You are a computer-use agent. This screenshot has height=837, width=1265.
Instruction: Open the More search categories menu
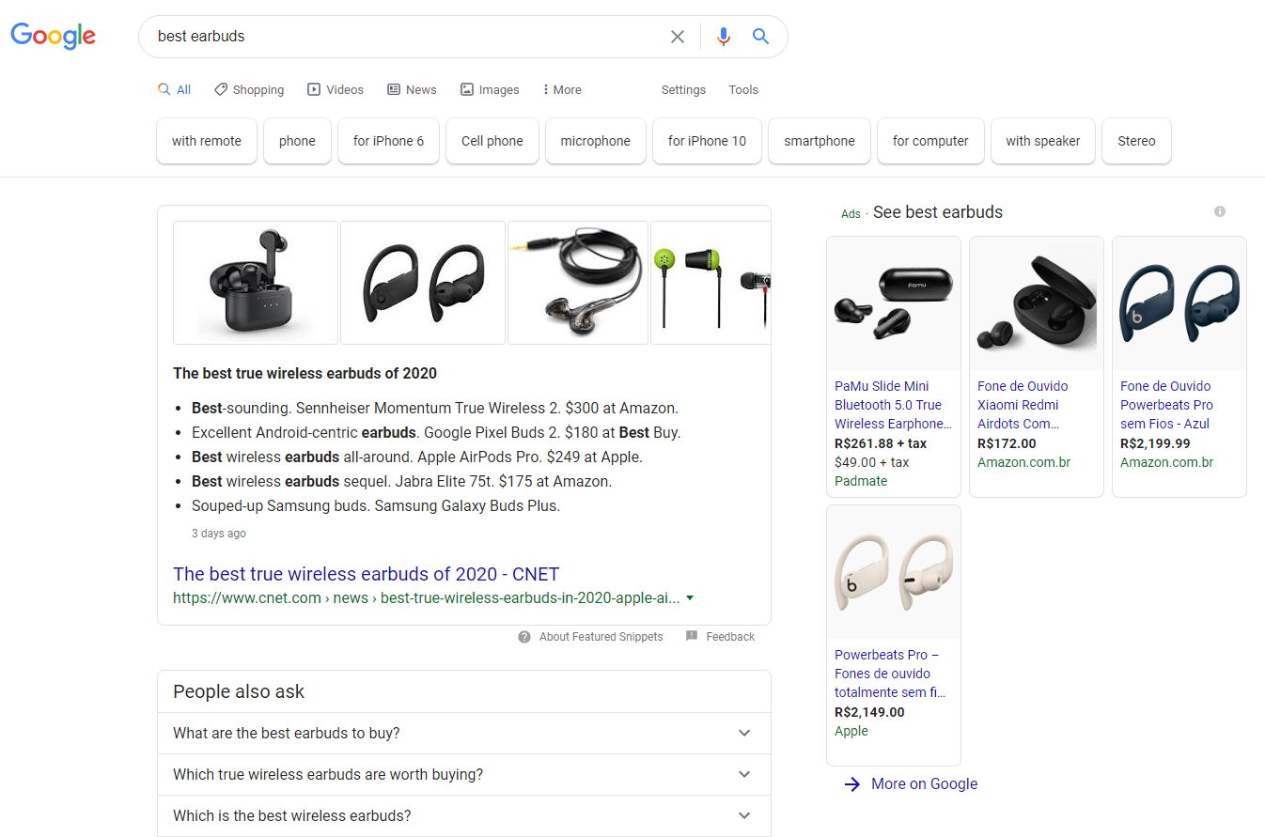click(562, 90)
